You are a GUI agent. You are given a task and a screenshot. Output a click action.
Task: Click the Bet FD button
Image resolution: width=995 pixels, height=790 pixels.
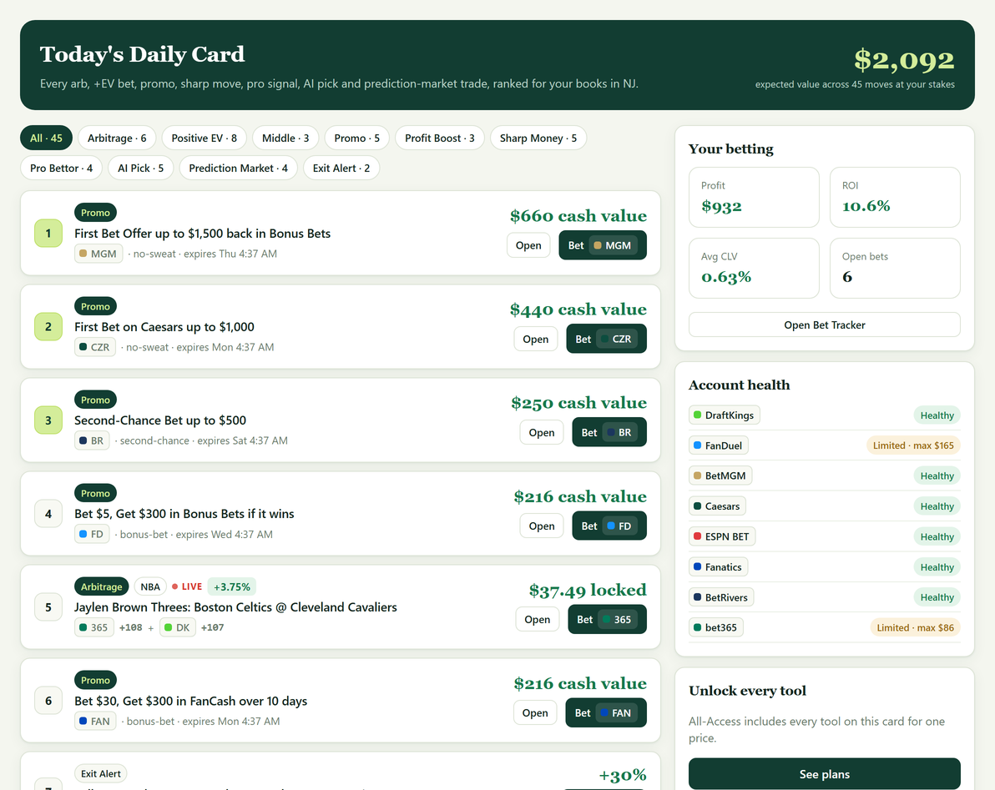(609, 526)
